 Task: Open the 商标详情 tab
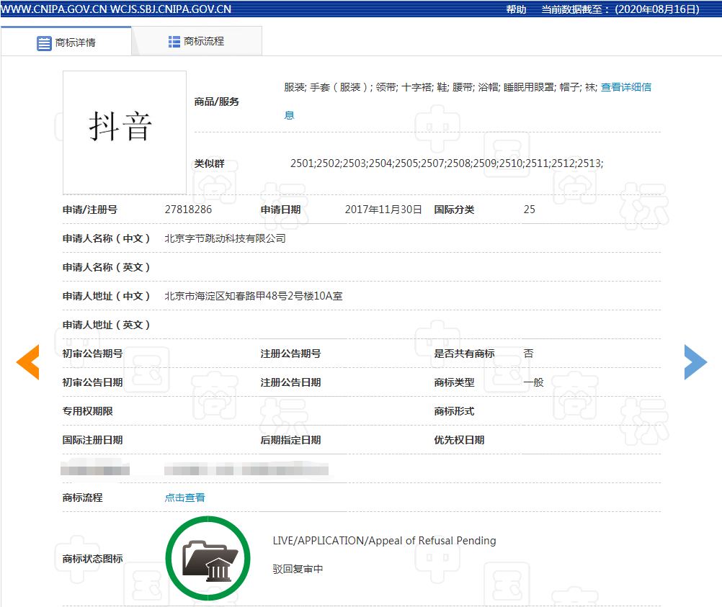click(66, 42)
